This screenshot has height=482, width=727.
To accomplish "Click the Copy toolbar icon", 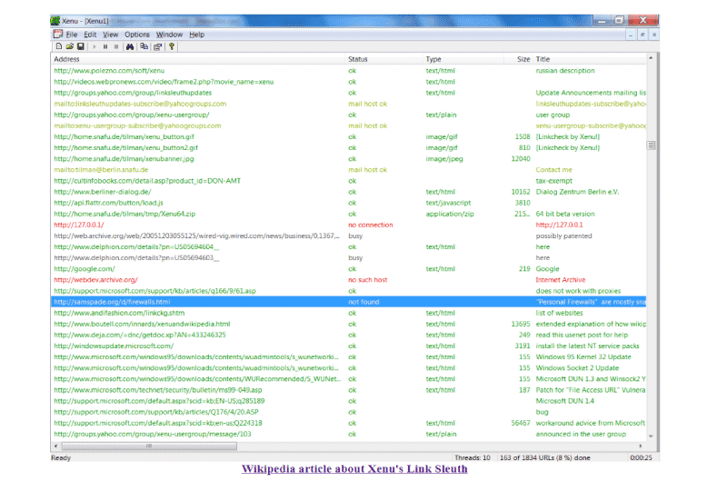I will (144, 46).
